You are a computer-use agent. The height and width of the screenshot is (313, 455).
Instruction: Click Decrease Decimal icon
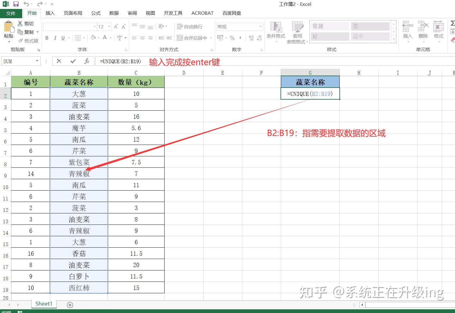[259, 38]
